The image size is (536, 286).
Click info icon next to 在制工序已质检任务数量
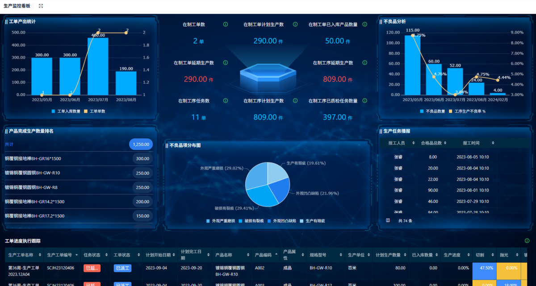coord(364,101)
